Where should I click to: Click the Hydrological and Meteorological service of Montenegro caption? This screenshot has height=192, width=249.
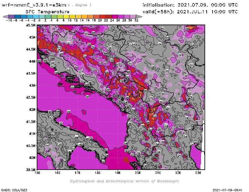click(x=124, y=181)
